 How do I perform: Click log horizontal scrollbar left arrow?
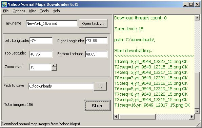(x=116, y=117)
